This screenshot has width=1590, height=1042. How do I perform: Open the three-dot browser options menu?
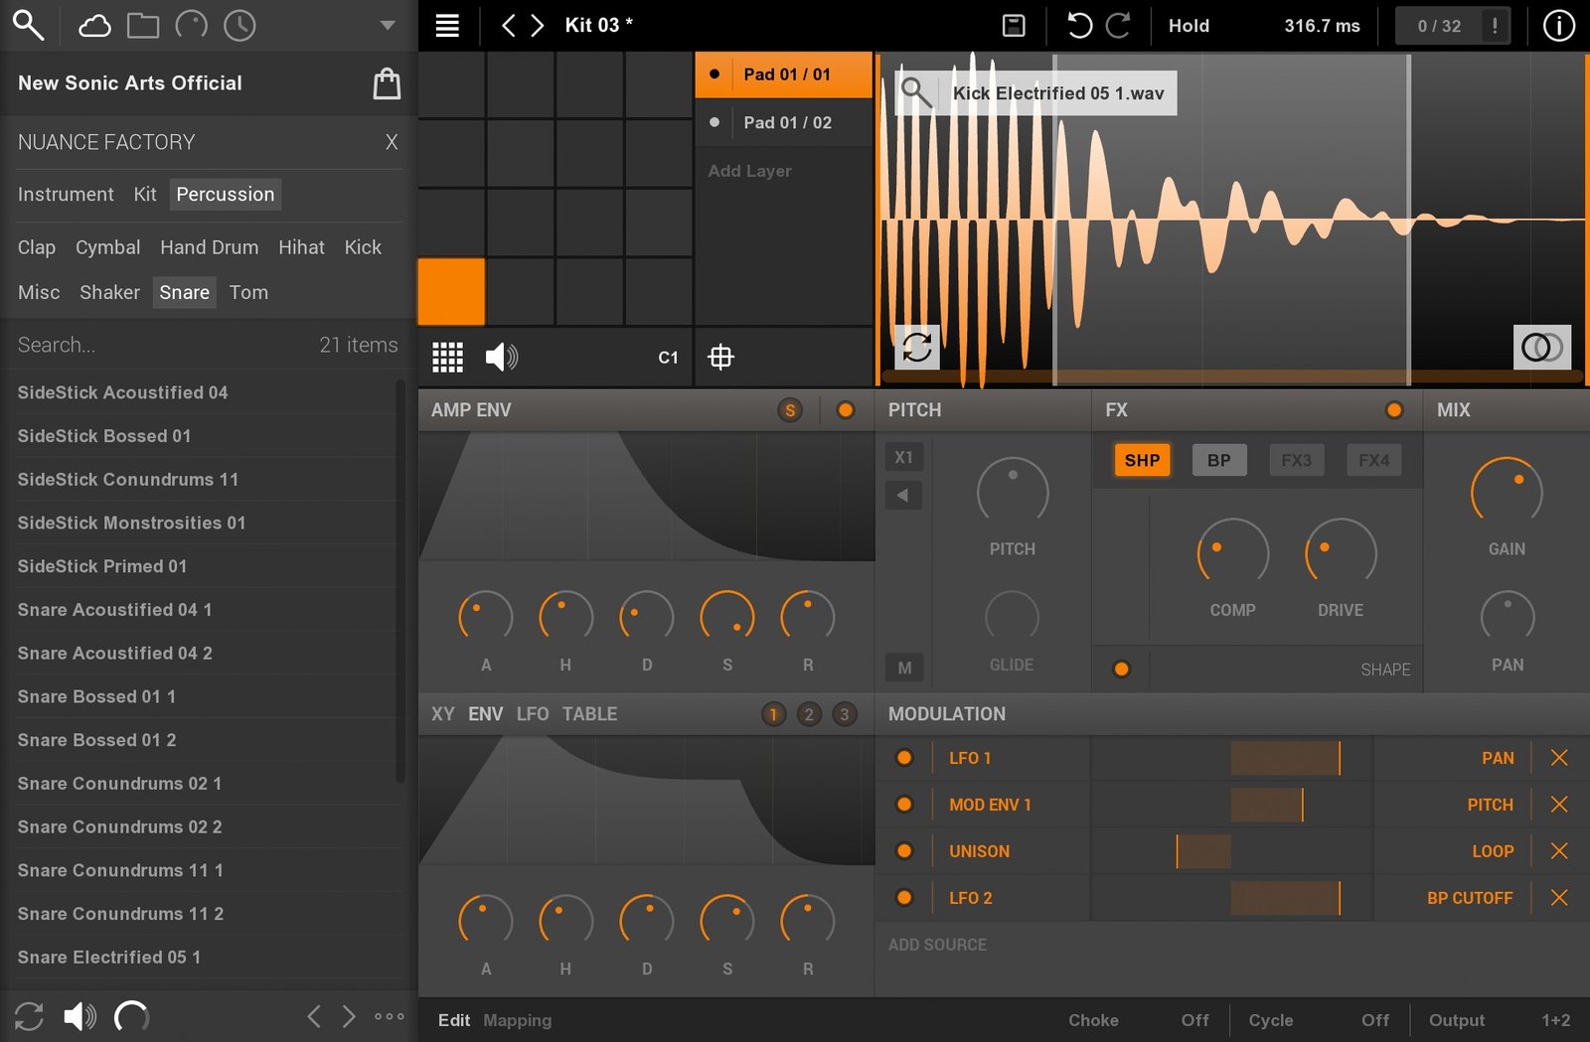(390, 1016)
